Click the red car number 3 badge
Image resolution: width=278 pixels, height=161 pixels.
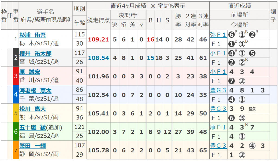coord(16,76)
